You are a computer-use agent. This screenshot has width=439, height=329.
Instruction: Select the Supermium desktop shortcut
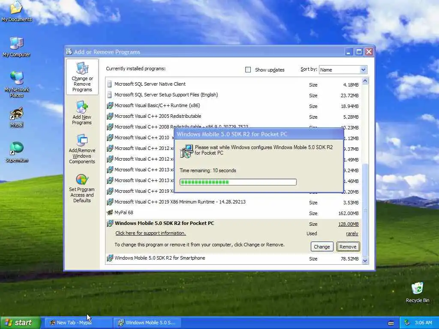pyautogui.click(x=17, y=152)
